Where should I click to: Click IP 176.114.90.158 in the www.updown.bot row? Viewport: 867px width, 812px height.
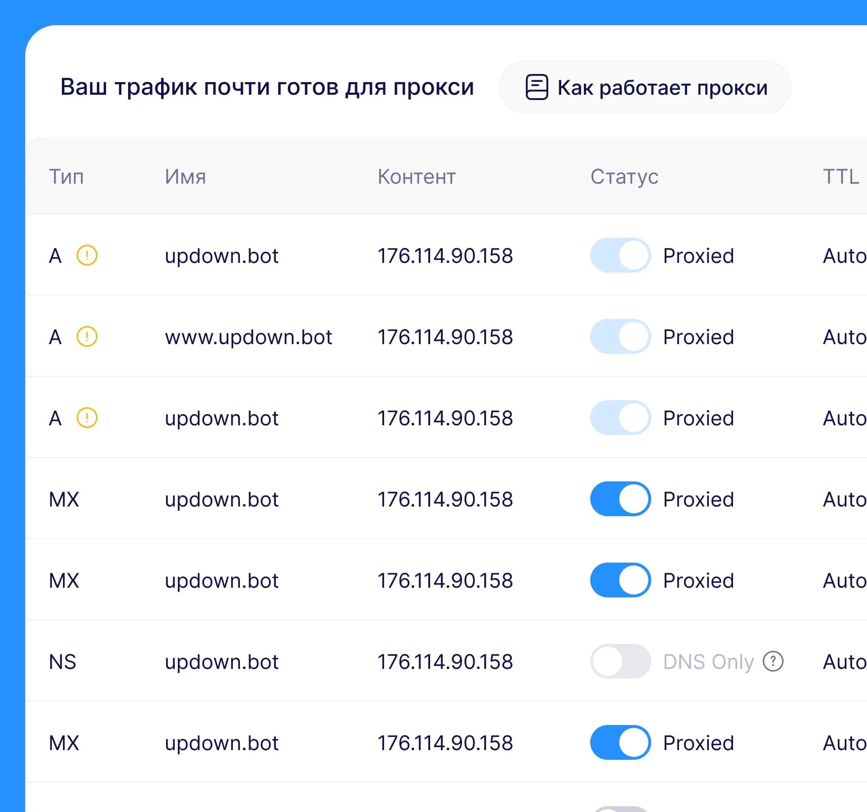coord(445,337)
